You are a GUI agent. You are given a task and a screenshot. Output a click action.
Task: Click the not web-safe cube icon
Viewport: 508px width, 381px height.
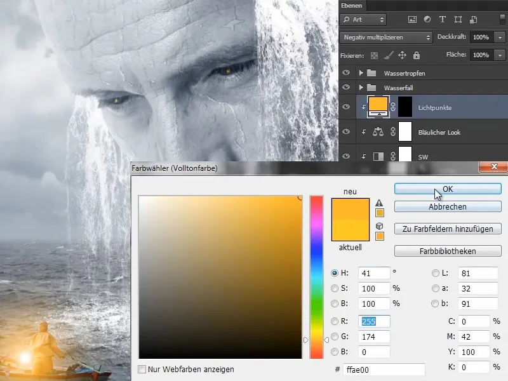379,226
